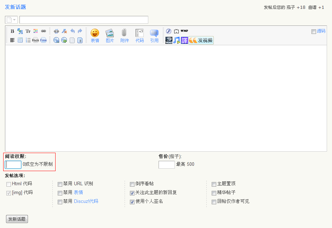Restore saved data disk icon

pos(64,40)
